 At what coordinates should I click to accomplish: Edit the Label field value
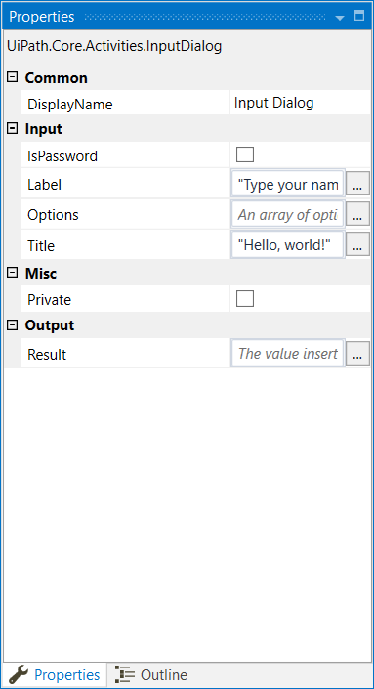point(288,184)
